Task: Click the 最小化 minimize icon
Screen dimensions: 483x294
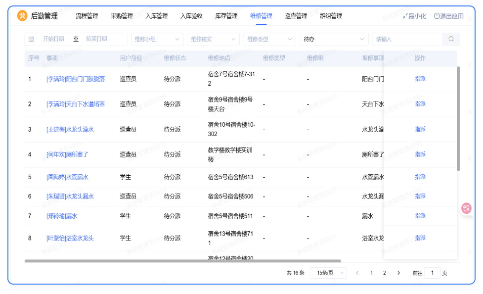Action: [x=405, y=16]
